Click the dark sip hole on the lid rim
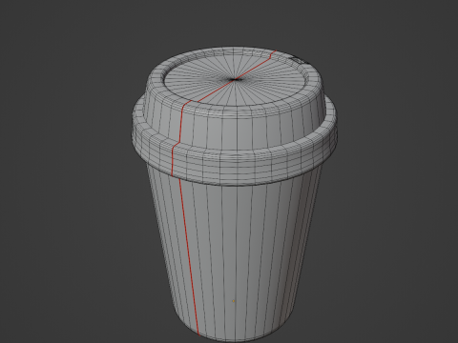The image size is (458, 343). click(299, 60)
